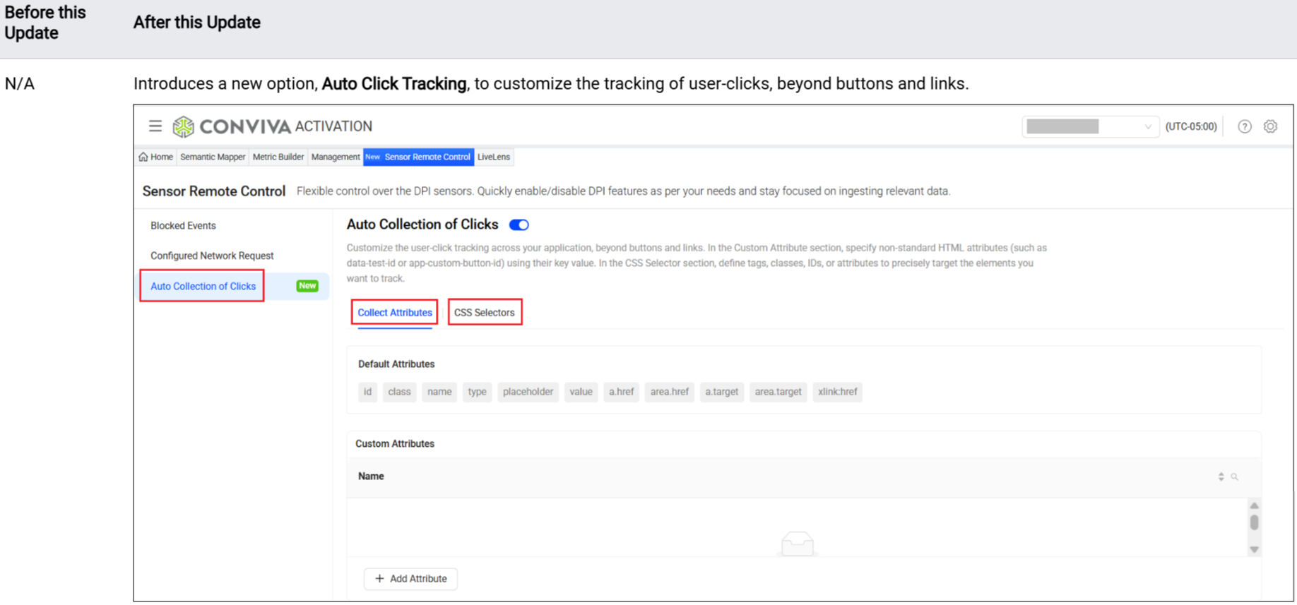This screenshot has width=1297, height=605.
Task: Disable the Auto Collection of Clicks toggle
Action: coord(519,225)
